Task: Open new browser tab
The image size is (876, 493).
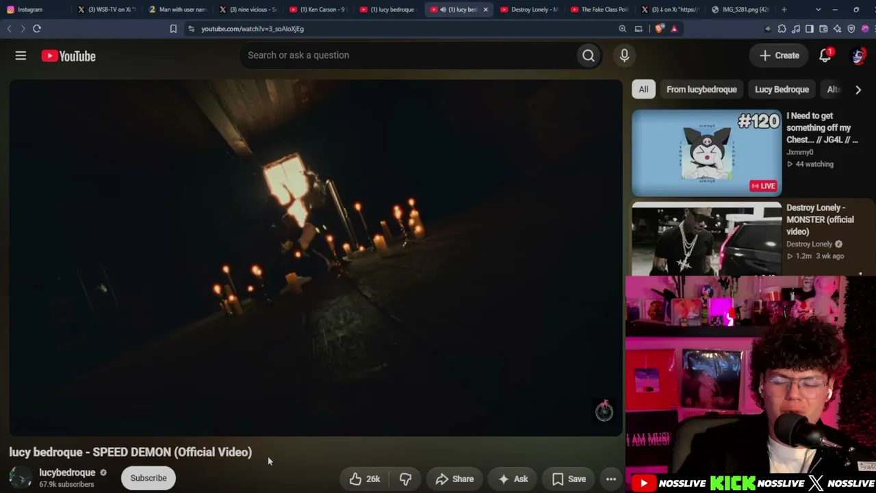Action: pyautogui.click(x=784, y=10)
